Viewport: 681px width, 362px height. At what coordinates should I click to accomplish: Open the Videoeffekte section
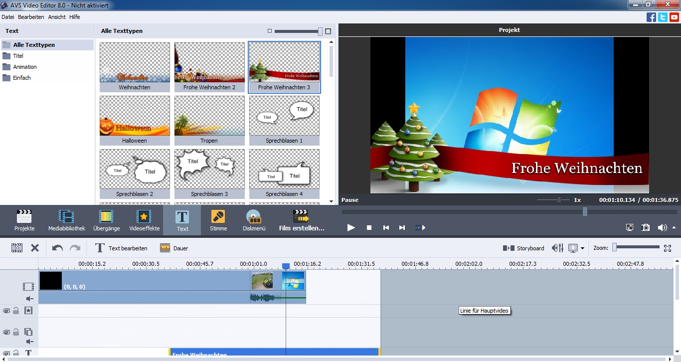click(x=144, y=220)
